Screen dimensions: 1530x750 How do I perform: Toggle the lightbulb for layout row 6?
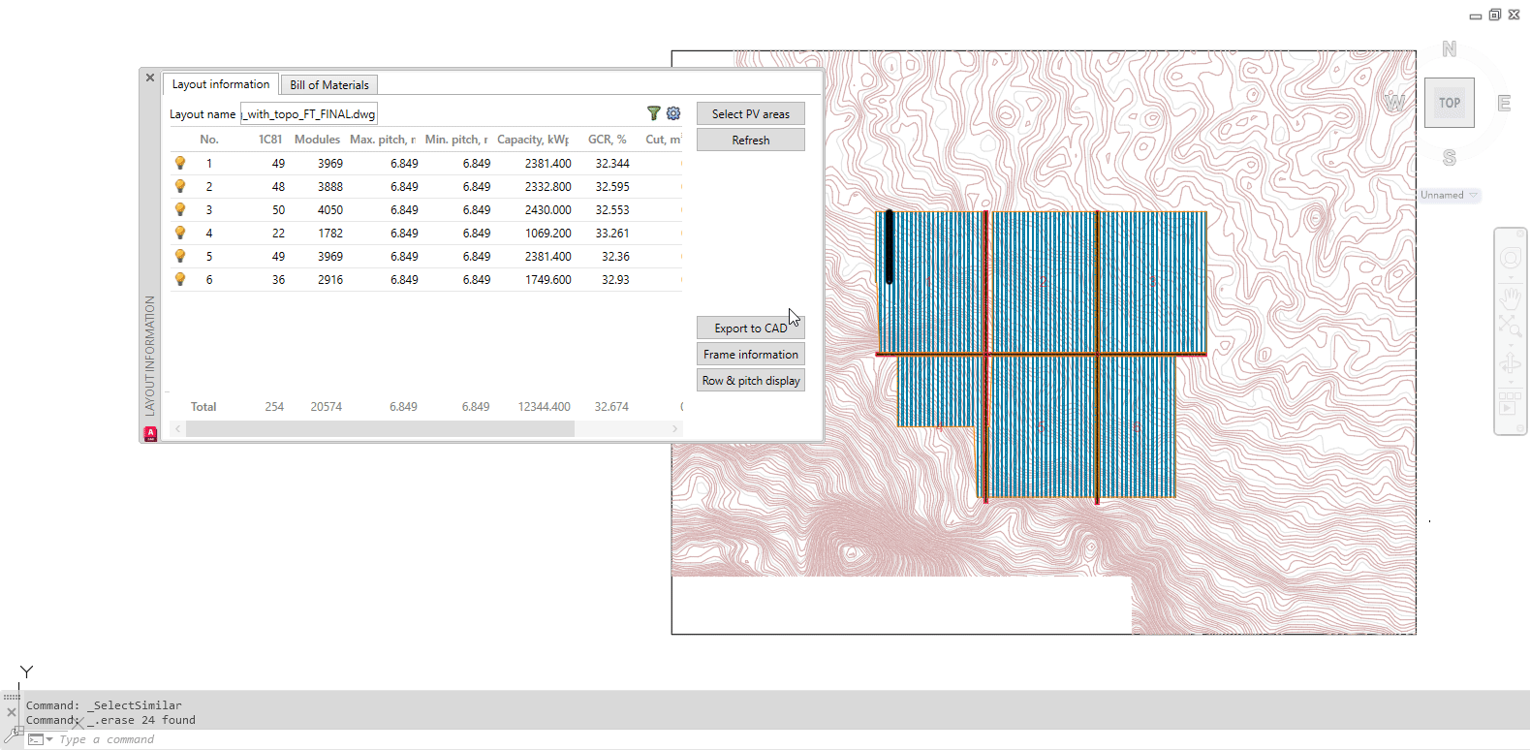pos(180,279)
